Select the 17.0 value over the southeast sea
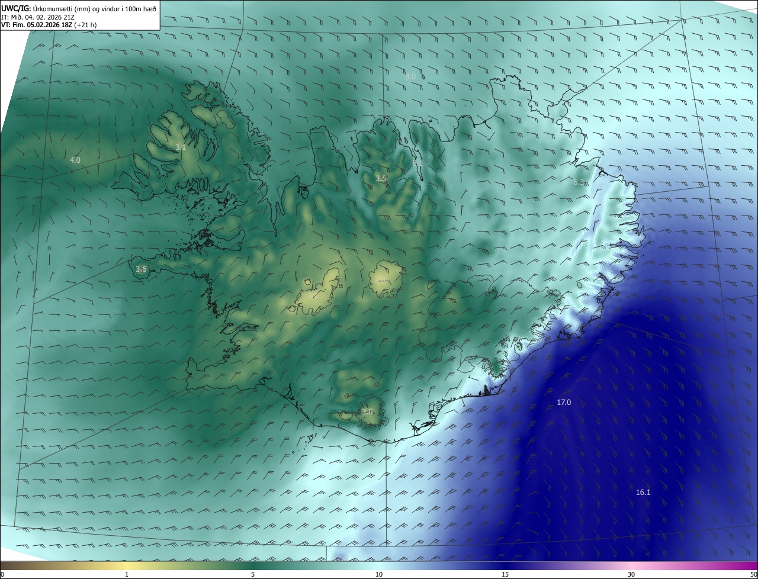Screen dimensions: 758x579 coord(564,403)
